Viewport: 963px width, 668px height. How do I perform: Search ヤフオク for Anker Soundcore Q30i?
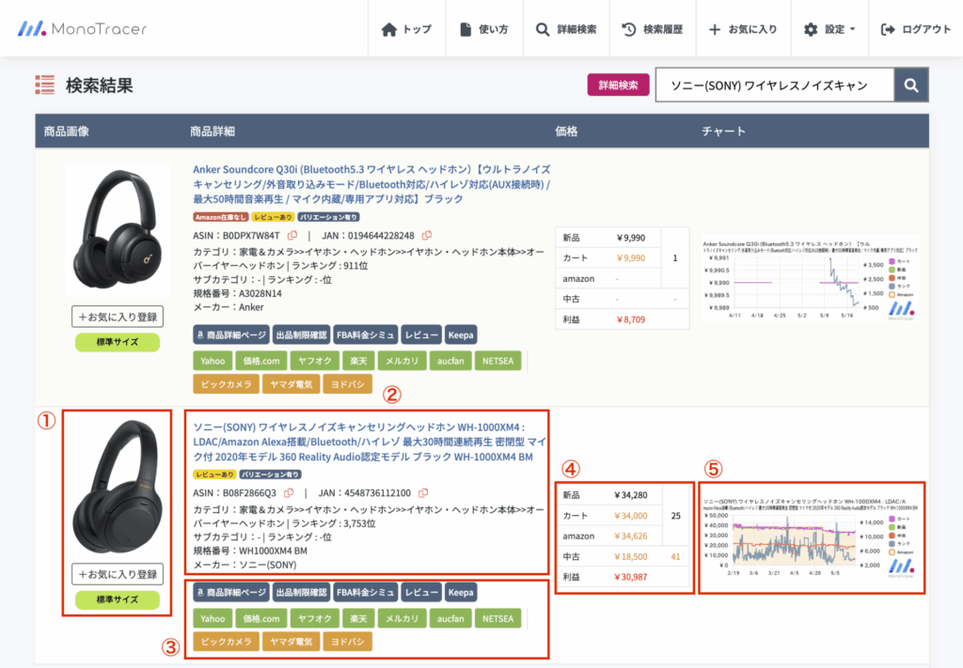click(x=314, y=361)
